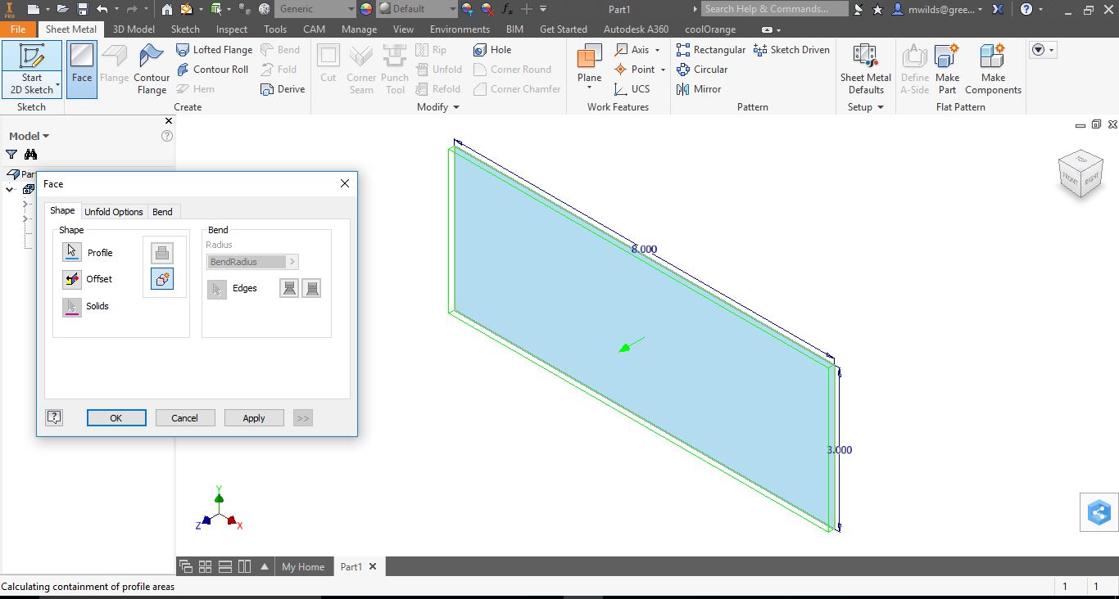Image resolution: width=1119 pixels, height=599 pixels.
Task: Open a file with the folder icon
Action: click(x=61, y=9)
